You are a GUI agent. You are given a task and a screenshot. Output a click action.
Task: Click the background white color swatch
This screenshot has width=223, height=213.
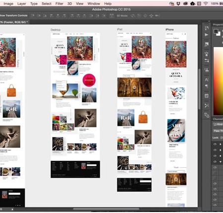tap(219, 34)
